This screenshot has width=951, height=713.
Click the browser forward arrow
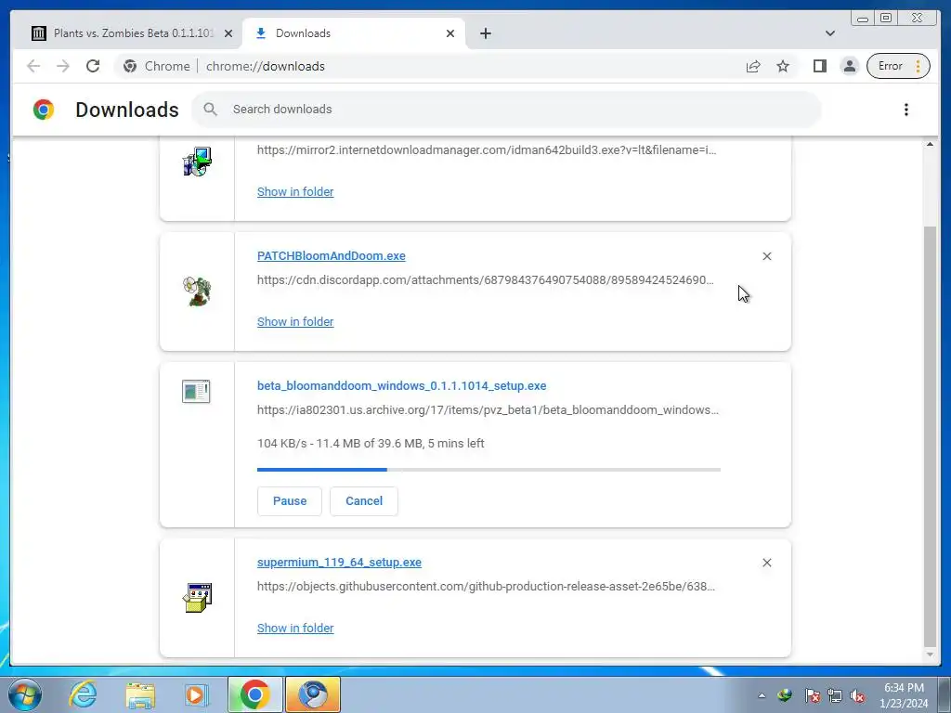[63, 66]
